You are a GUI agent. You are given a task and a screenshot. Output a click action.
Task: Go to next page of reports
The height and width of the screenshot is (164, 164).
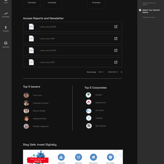point(122,72)
